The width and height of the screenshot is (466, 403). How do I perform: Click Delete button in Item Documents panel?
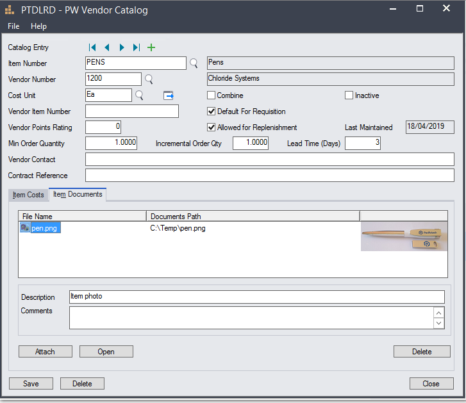click(x=422, y=352)
